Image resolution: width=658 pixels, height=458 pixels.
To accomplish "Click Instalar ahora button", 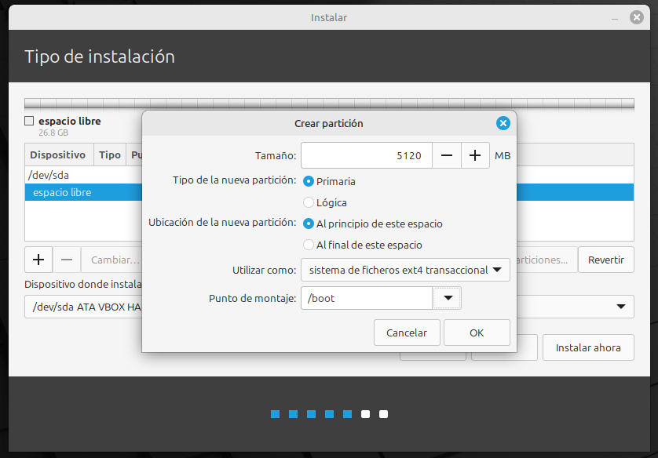I will pos(587,347).
